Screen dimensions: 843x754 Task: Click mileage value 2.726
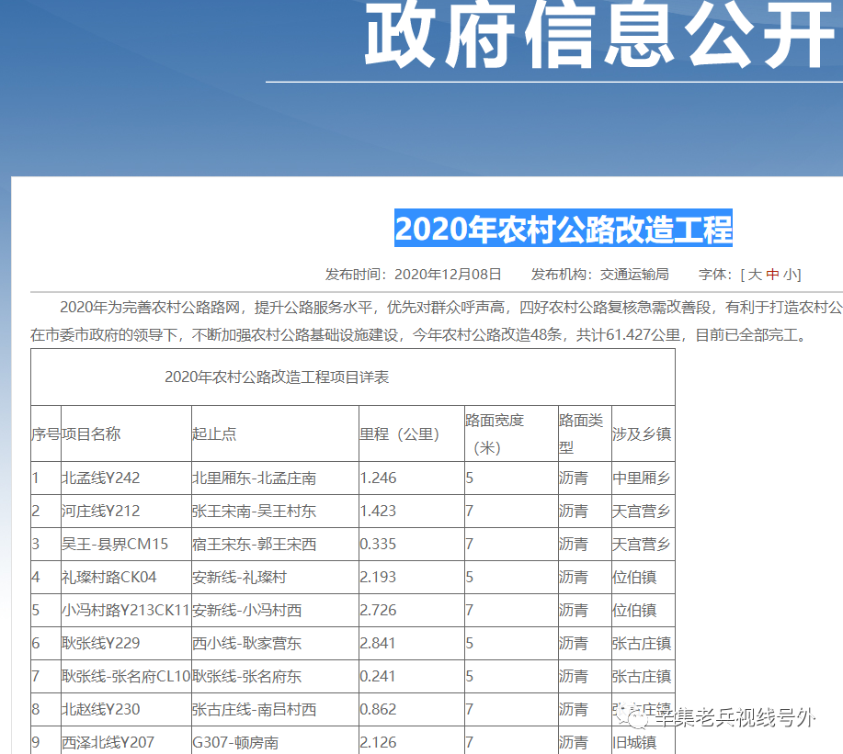(x=378, y=610)
